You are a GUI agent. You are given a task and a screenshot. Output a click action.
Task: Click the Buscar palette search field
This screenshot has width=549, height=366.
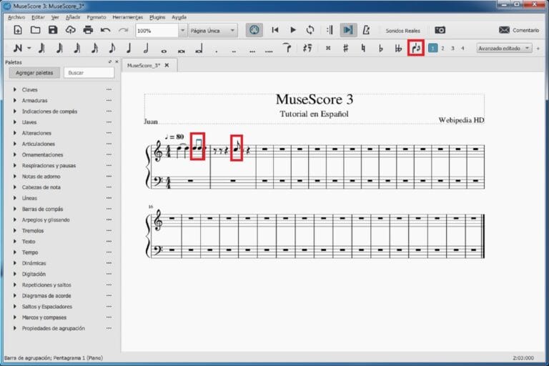point(89,73)
